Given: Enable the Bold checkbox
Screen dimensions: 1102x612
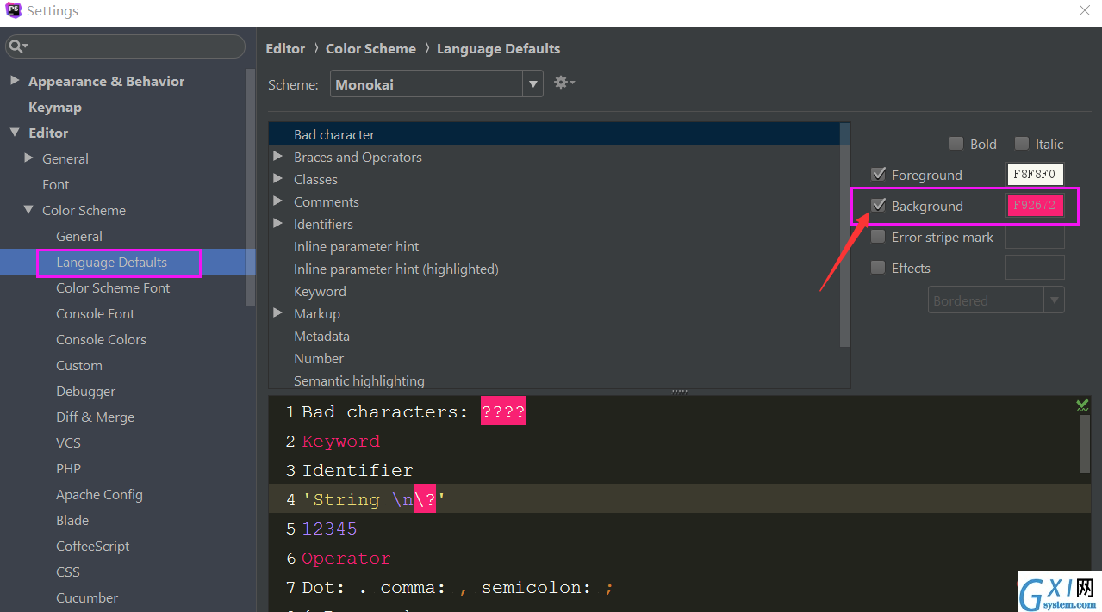Looking at the screenshot, I should [x=956, y=144].
